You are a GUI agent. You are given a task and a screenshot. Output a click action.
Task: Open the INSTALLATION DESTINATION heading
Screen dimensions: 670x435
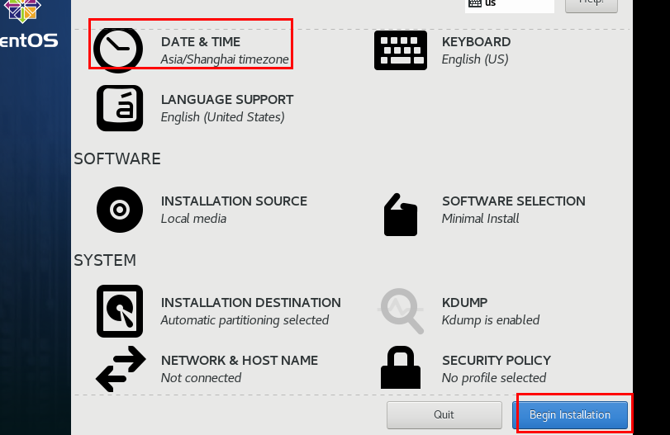point(251,303)
